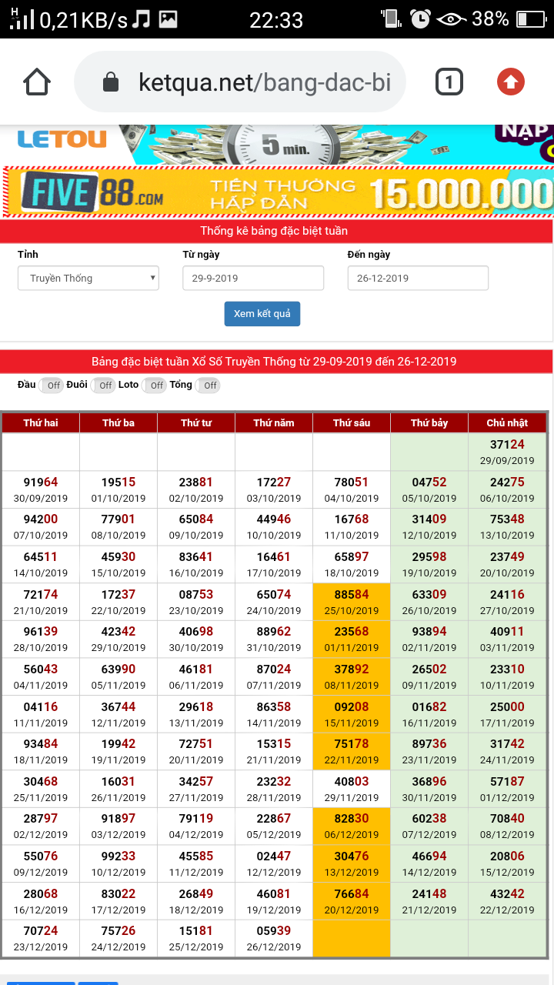Select the highlighted 23568 result cell

pos(352,639)
